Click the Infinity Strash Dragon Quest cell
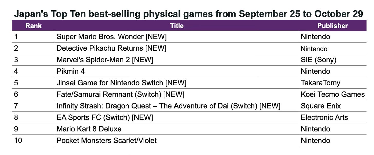Image resolution: width=374 pixels, height=155 pixels. click(168, 106)
